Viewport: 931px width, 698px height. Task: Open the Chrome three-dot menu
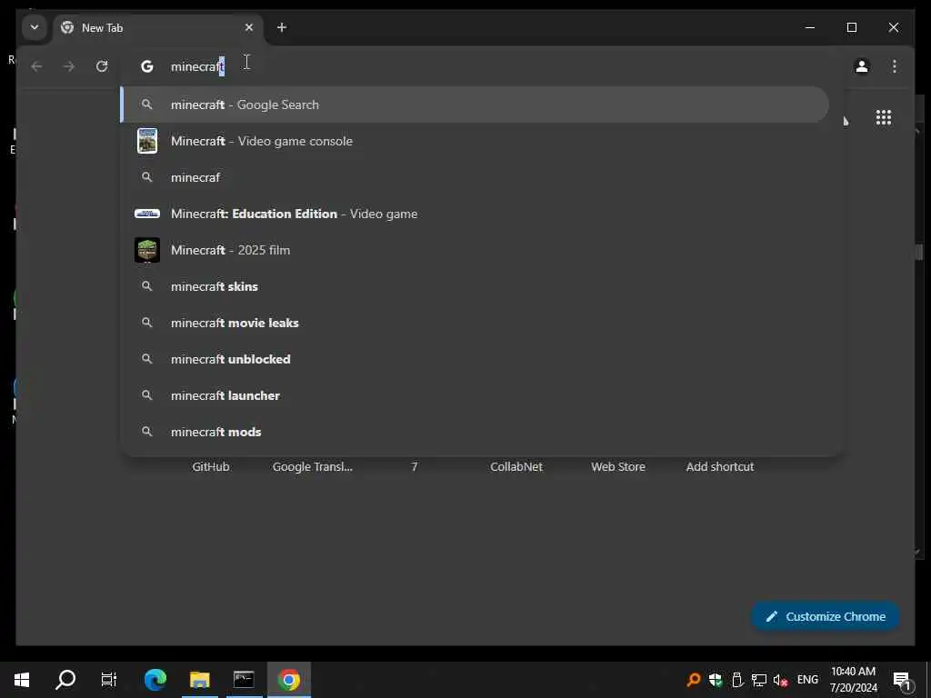(895, 66)
